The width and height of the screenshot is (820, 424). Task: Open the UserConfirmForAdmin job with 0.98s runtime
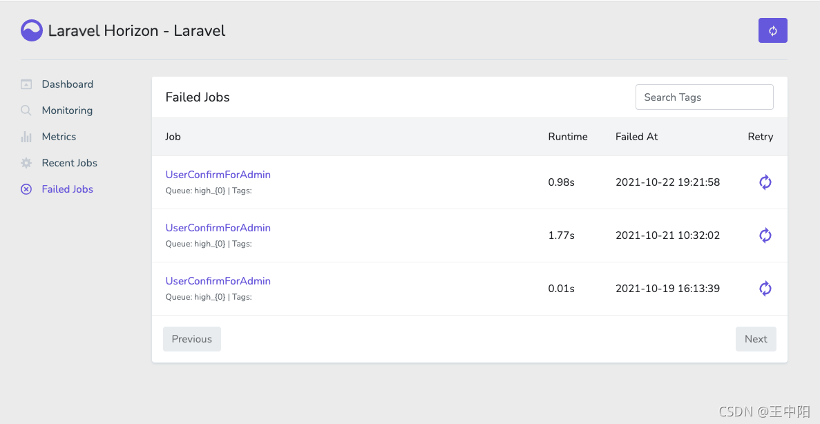(218, 175)
